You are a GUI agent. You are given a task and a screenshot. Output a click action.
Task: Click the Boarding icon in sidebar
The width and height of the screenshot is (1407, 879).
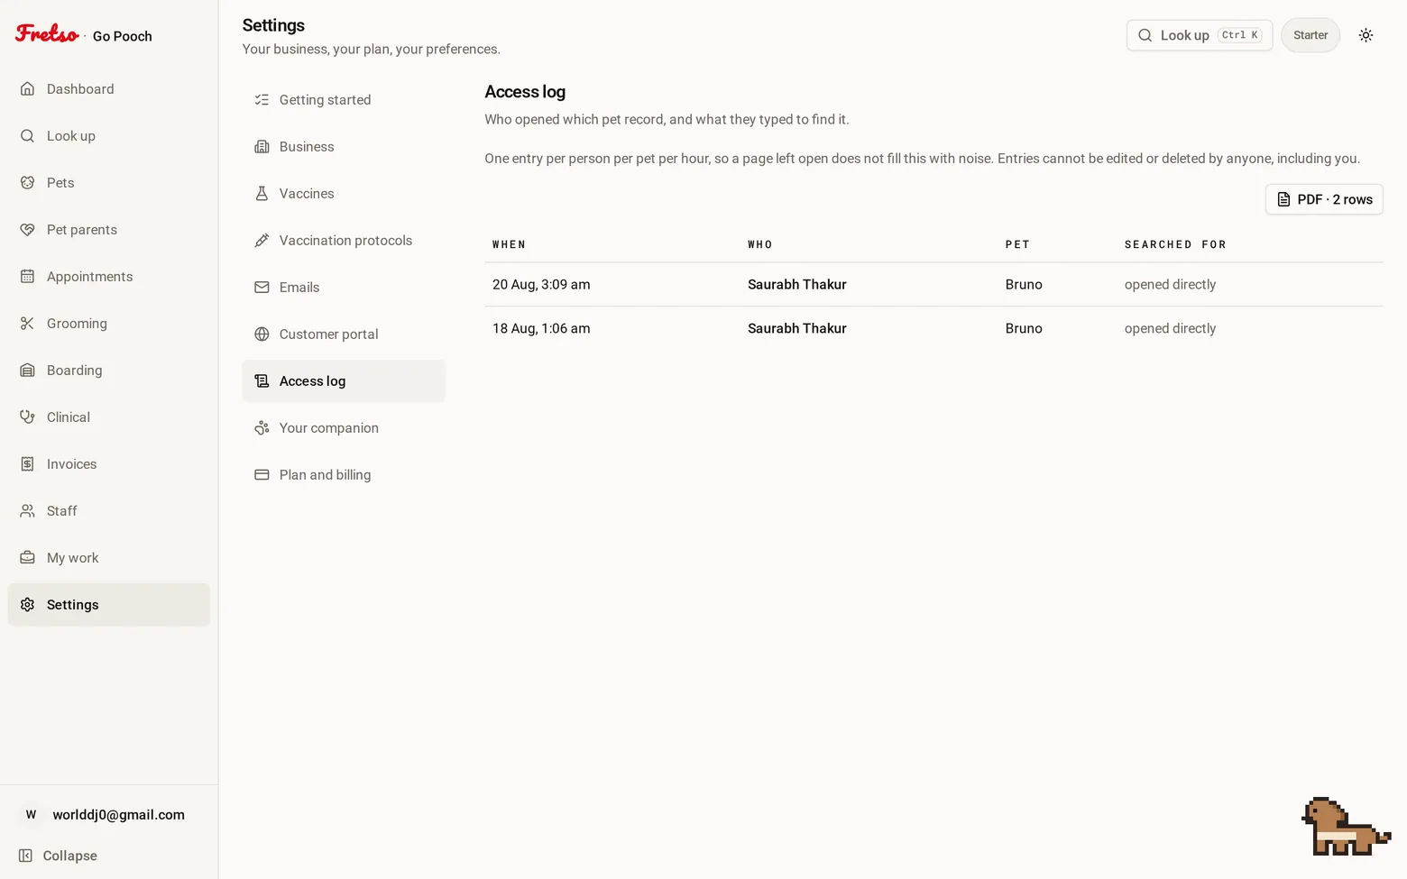(27, 371)
